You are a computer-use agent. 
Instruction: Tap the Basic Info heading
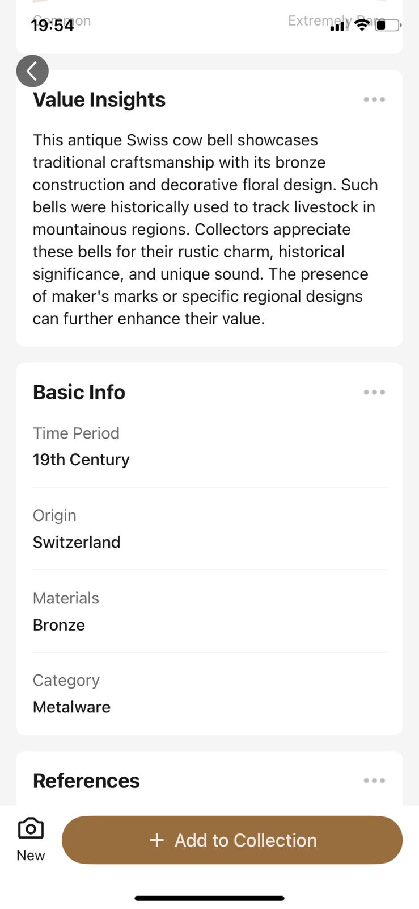pos(79,392)
